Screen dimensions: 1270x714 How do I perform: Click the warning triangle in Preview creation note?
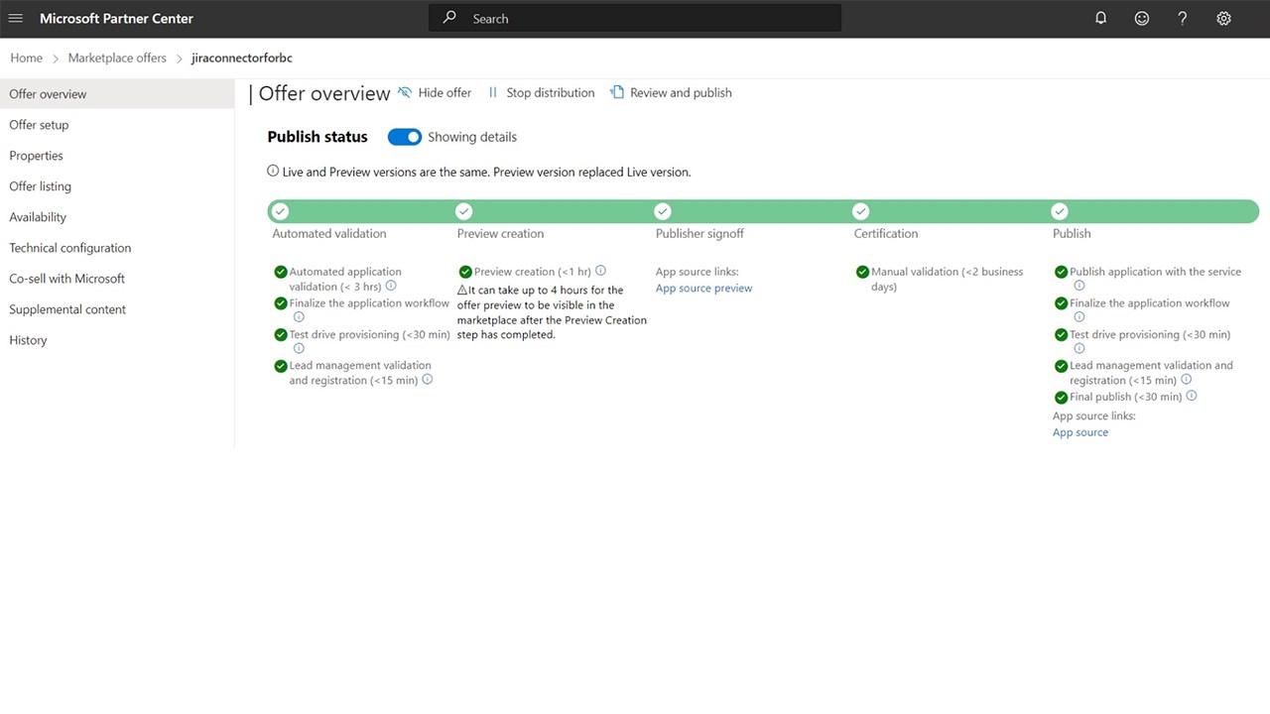[462, 291]
